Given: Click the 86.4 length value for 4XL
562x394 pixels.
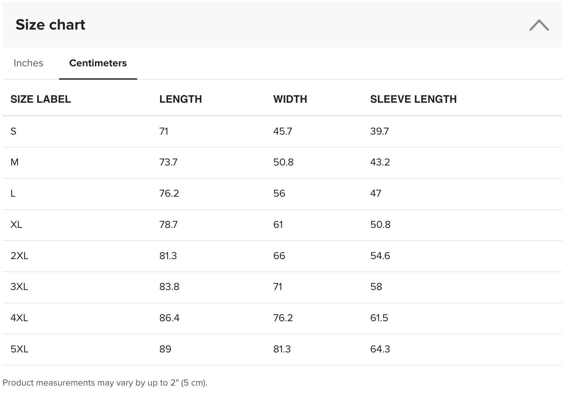Looking at the screenshot, I should [169, 318].
